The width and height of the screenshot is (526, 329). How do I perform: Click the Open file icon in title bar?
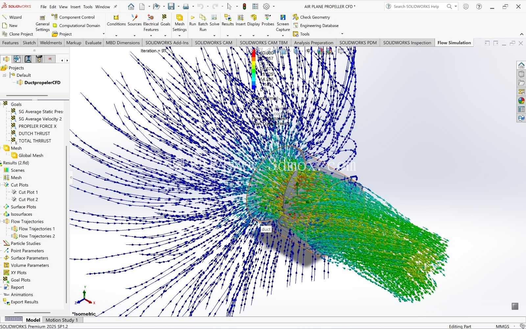157,7
